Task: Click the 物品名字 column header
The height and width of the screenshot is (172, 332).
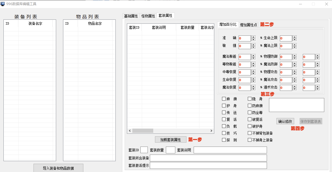Action: click(95, 23)
